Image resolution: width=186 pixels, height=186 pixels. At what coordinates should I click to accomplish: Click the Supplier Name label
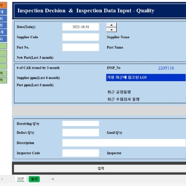118,37
